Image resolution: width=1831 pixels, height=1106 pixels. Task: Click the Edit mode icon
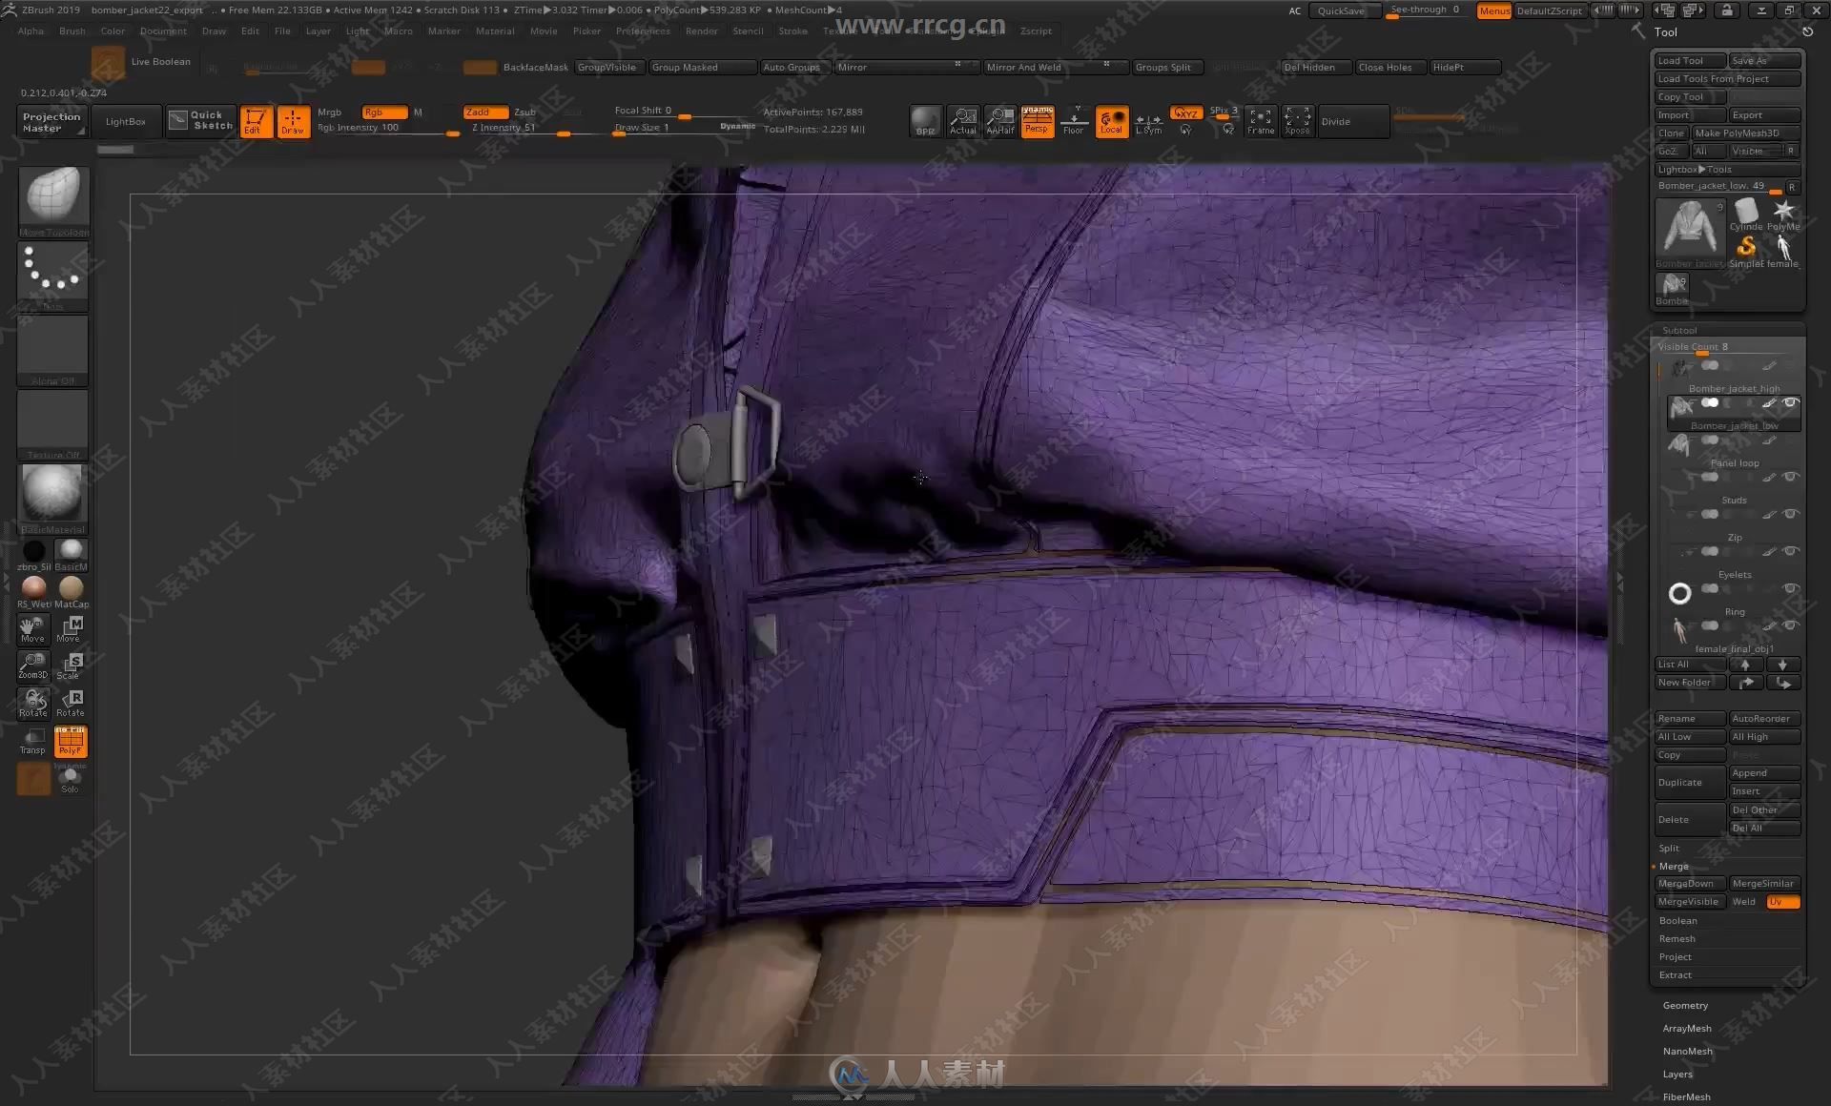pyautogui.click(x=256, y=121)
